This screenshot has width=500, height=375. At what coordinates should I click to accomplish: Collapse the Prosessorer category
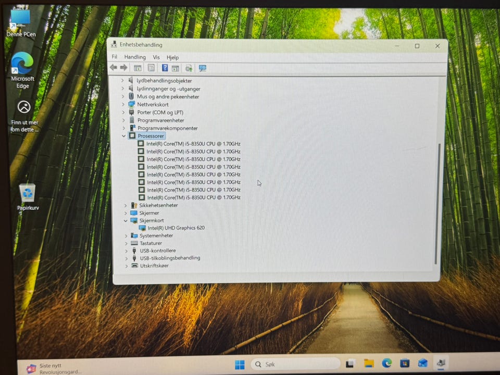pyautogui.click(x=124, y=136)
